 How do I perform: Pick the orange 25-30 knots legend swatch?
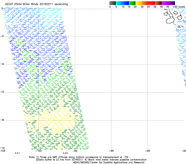pyautogui.click(x=145, y=3)
